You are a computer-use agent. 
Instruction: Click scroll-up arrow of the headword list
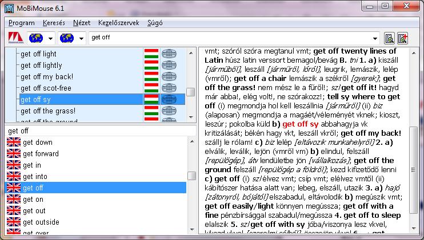pos(192,141)
